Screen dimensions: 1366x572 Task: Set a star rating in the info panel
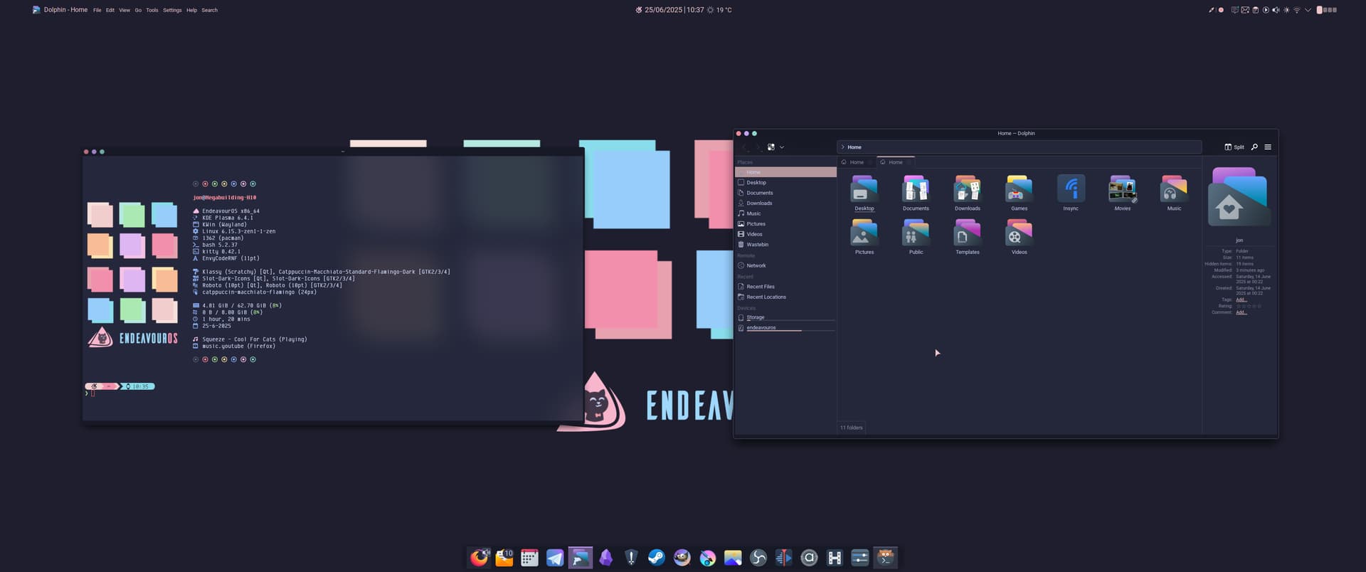[1249, 306]
